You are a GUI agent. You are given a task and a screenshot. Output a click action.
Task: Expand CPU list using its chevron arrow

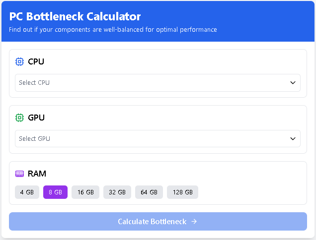(x=293, y=83)
